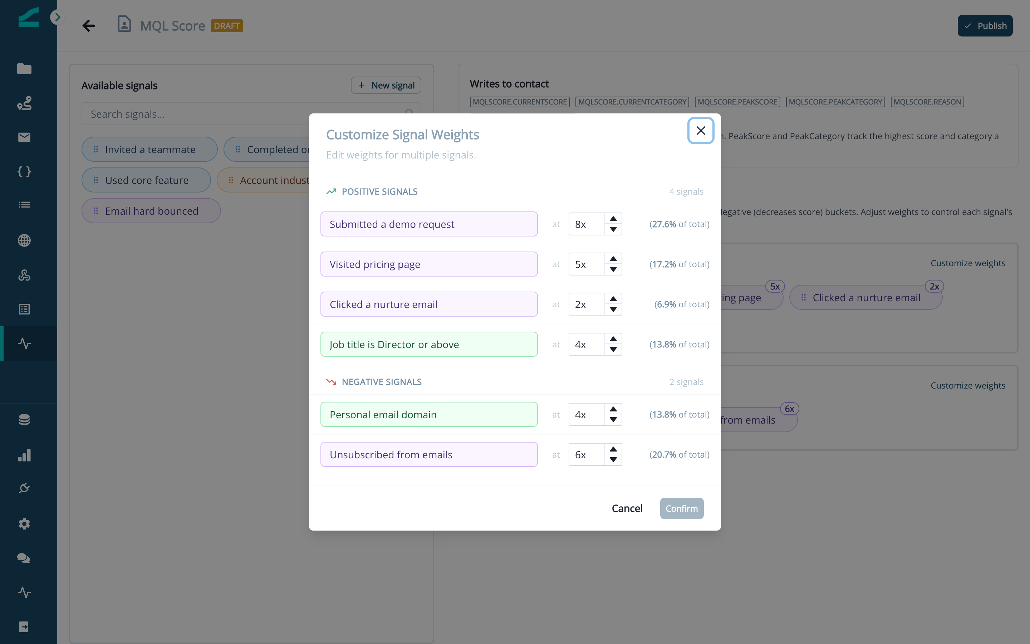The image size is (1030, 644).
Task: Open the plug integrations icon
Action: (24, 488)
